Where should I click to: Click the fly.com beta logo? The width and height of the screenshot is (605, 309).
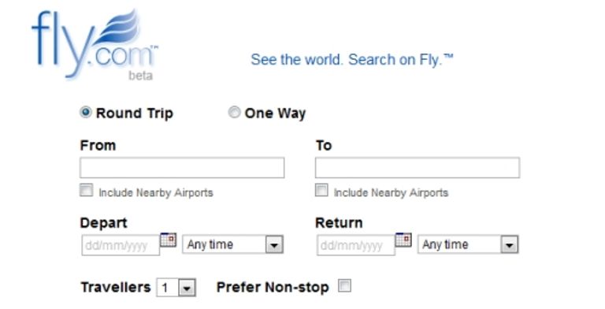tap(95, 44)
